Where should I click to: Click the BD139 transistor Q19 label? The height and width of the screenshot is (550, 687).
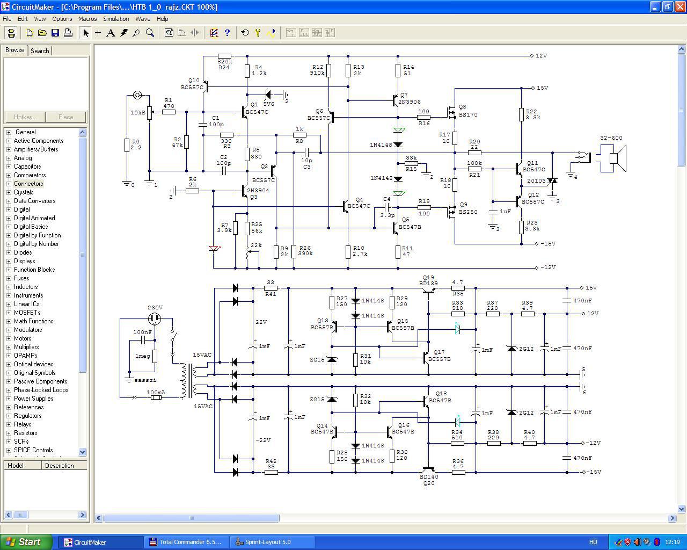point(429,284)
